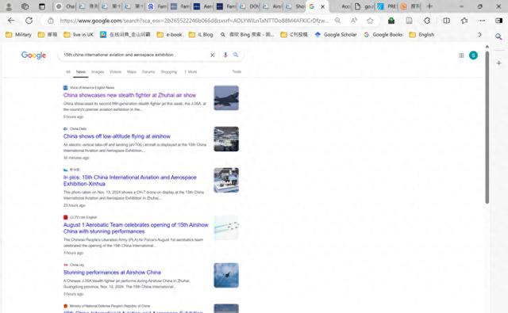Open the Edge settings and more menu
This screenshot has width=508, height=313.
point(482,21)
